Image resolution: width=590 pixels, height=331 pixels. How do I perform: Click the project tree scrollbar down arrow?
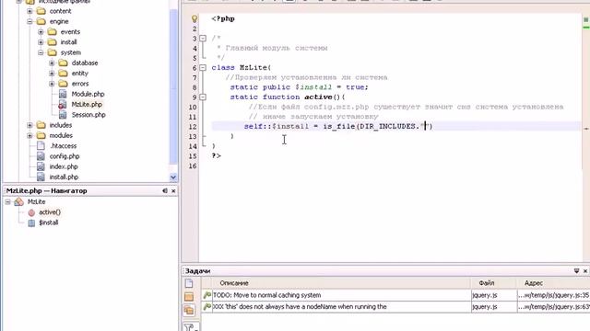click(173, 177)
